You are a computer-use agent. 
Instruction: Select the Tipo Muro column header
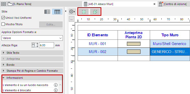point(170,35)
